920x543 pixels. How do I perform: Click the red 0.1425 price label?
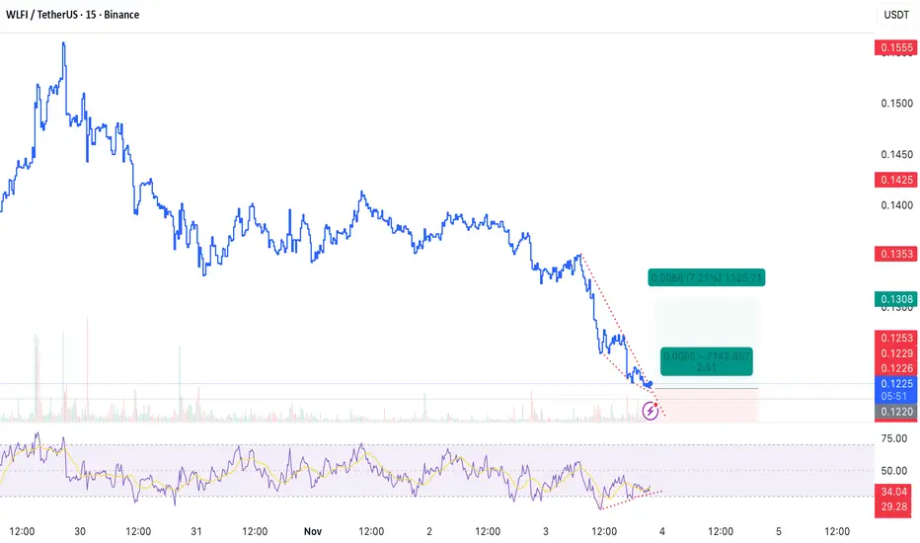[x=896, y=180]
